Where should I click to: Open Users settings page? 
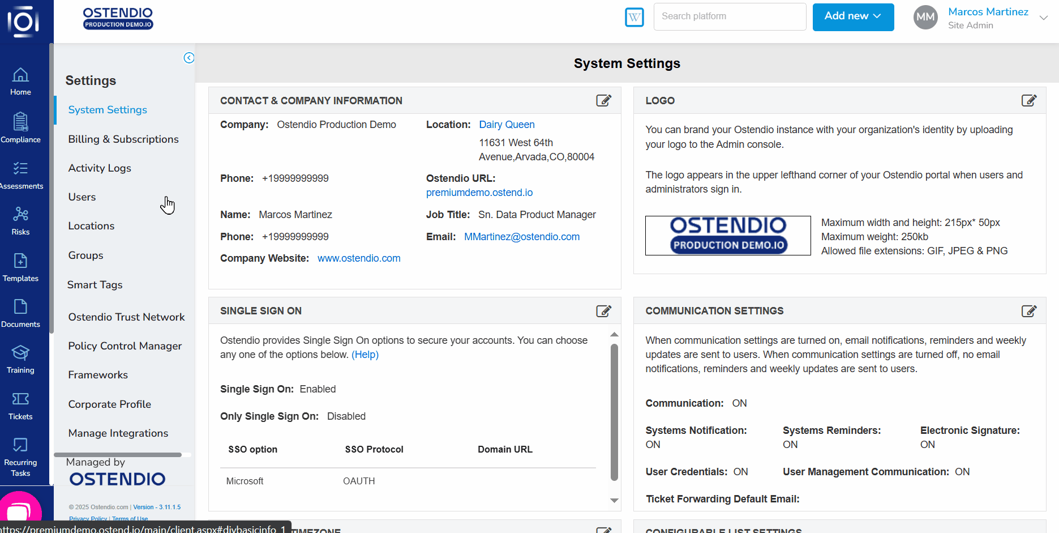coord(82,197)
